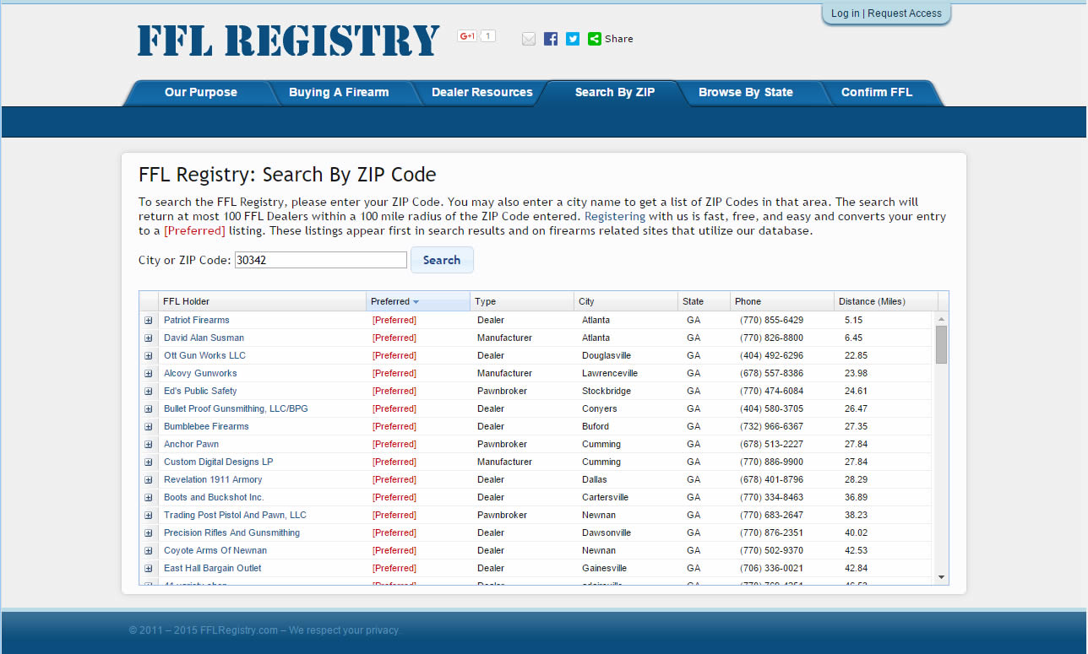The image size is (1088, 654).
Task: Open the Dealer Resources tab
Action: point(482,93)
